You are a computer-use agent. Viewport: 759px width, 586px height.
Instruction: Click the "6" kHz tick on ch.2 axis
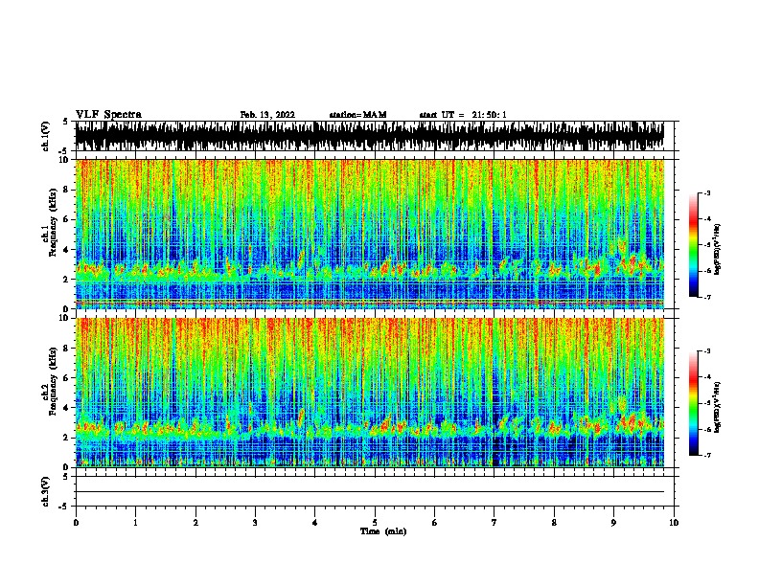pos(66,378)
